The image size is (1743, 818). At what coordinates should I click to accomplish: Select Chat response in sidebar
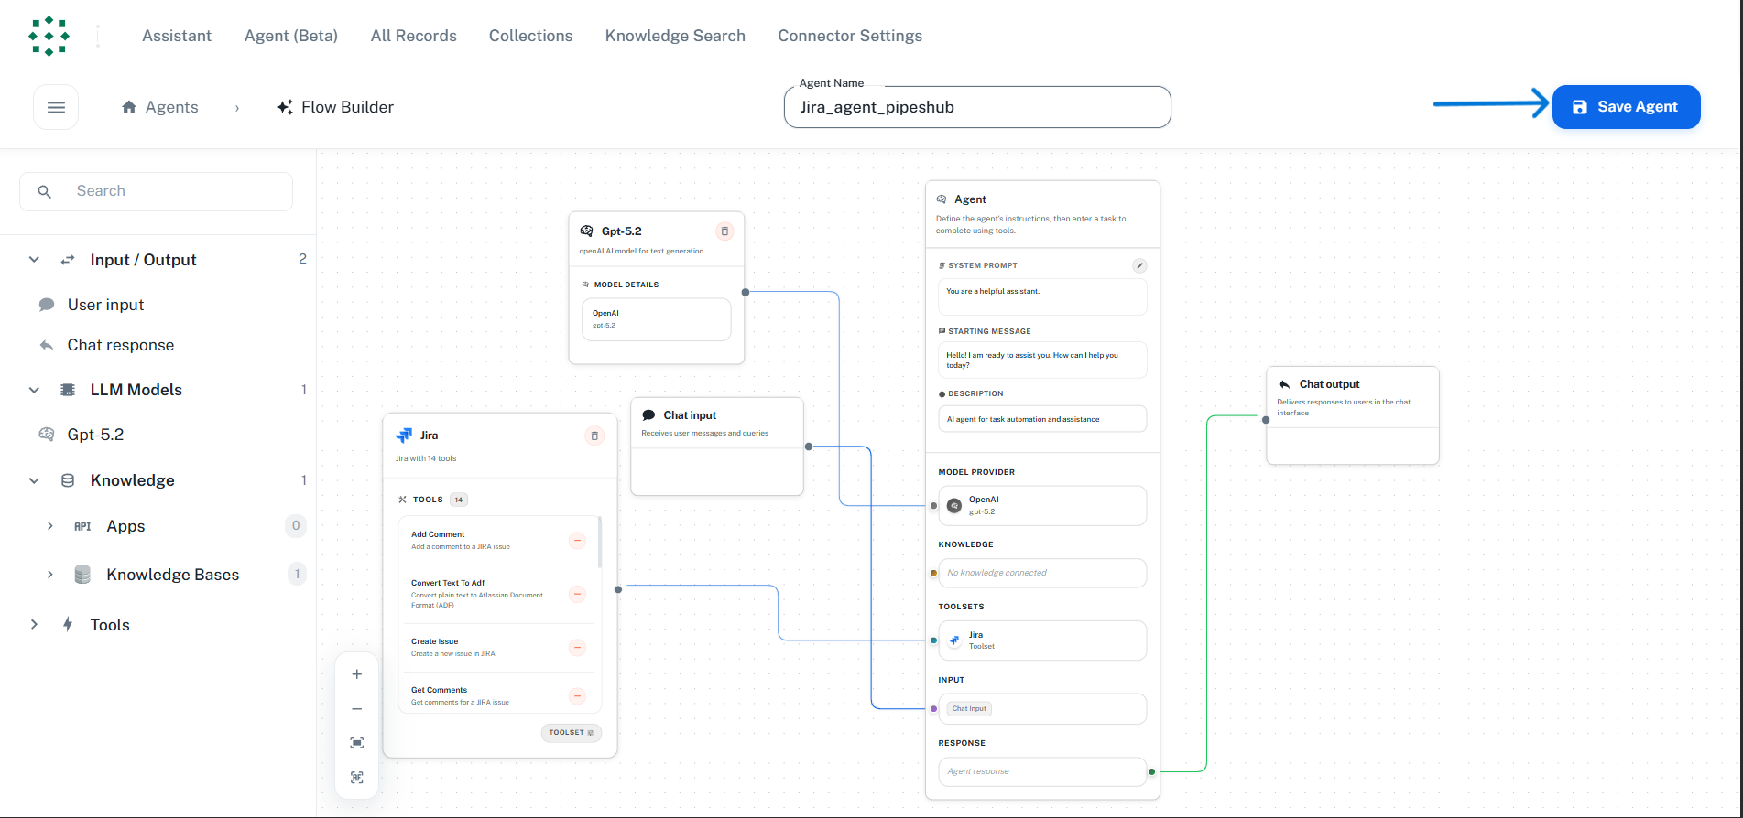coord(120,345)
